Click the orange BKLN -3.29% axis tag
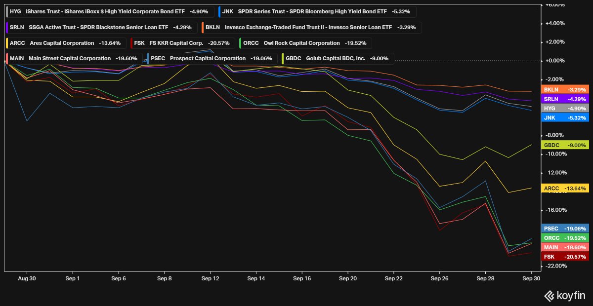Viewport: 593px width, 306px height. pyautogui.click(x=565, y=90)
